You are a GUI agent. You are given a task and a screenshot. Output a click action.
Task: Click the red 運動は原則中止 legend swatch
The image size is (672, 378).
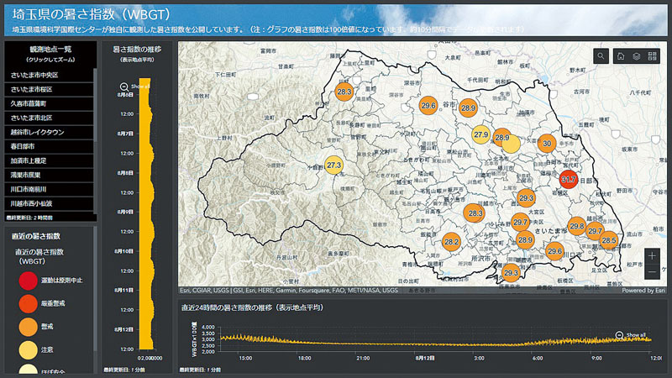[x=28, y=281]
